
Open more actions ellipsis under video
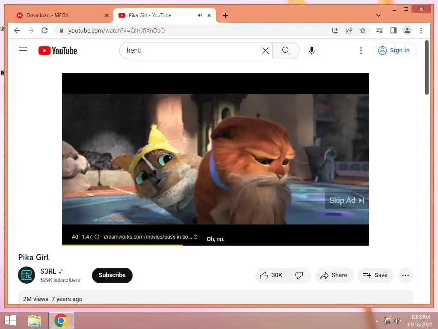pos(405,275)
